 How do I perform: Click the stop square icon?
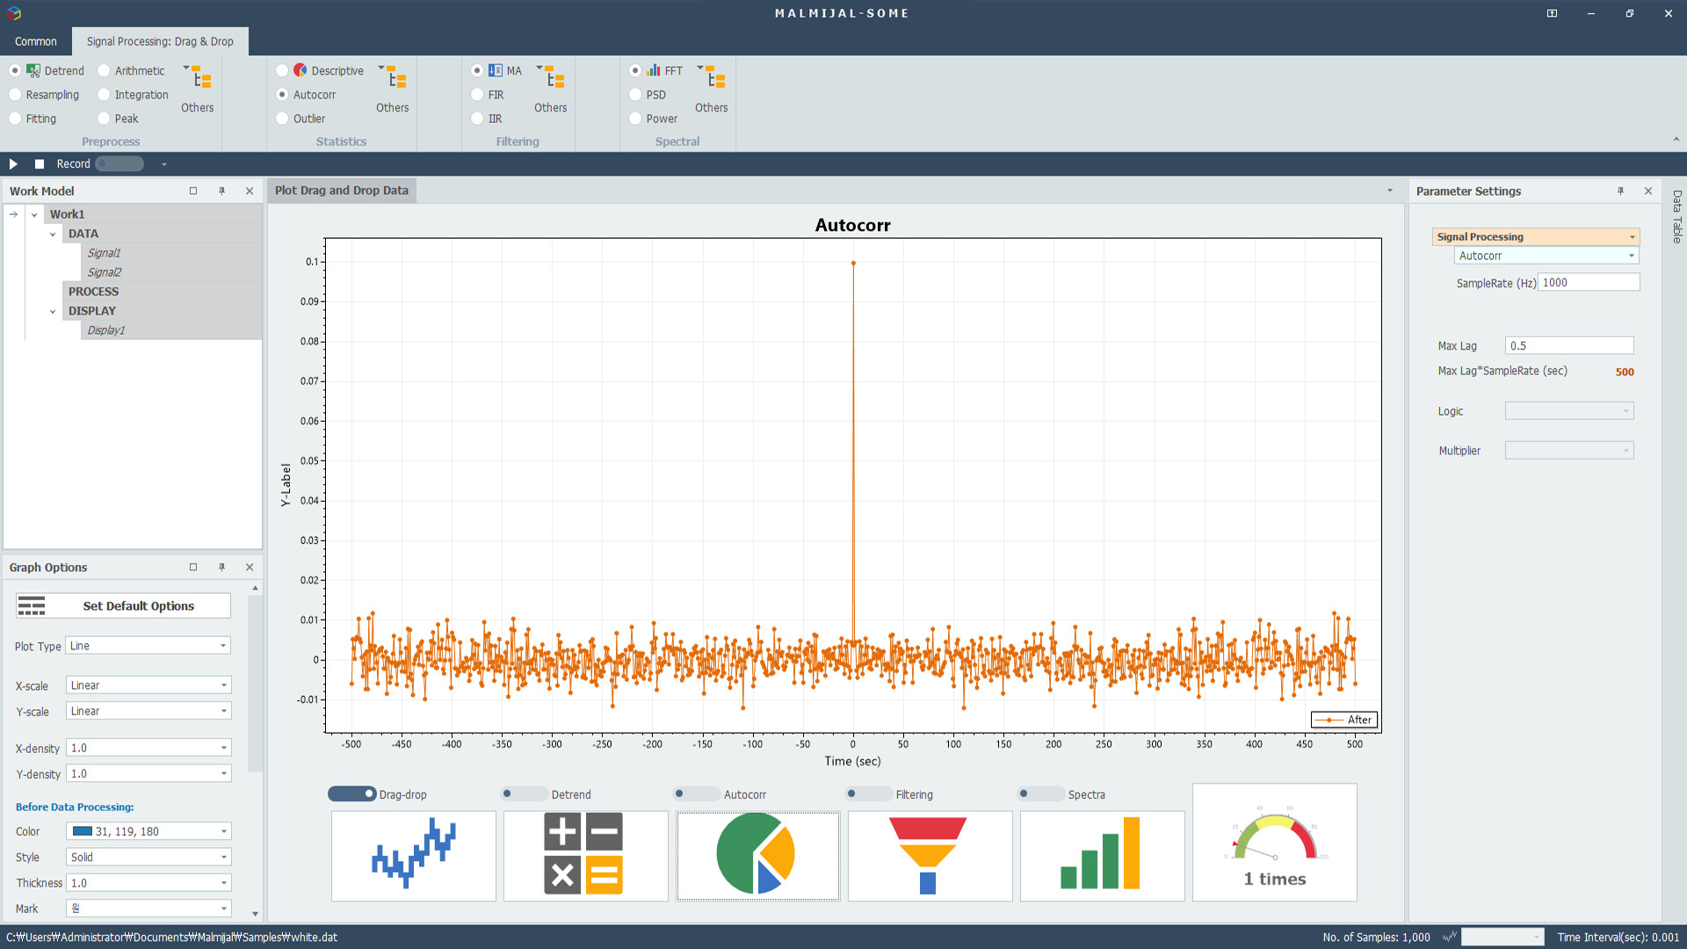[40, 164]
